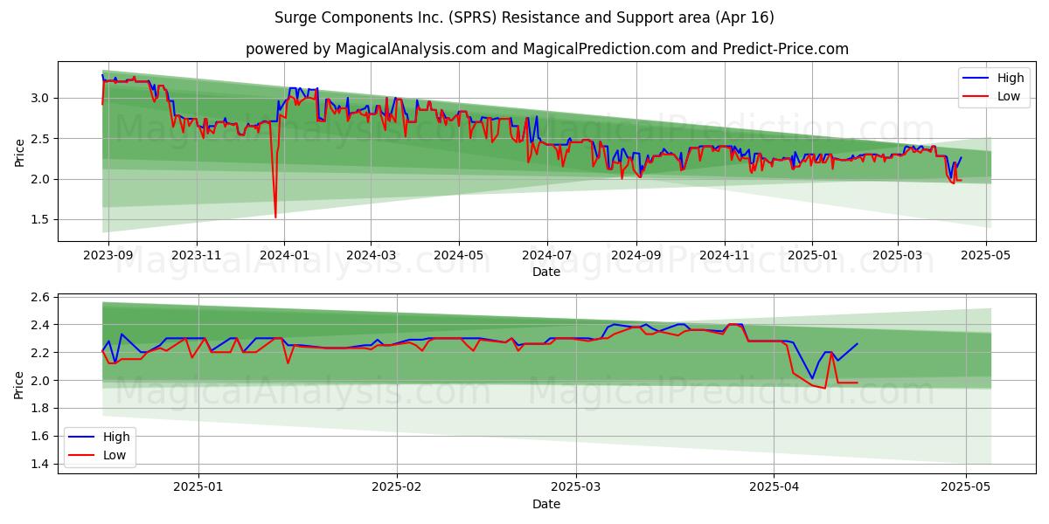Click the 'Date' axis title under the bottom chart
This screenshot has width=1049, height=524.
coord(546,504)
